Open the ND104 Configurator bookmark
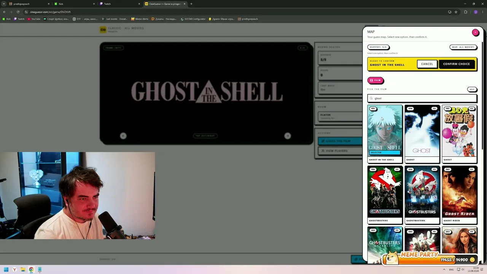The image size is (487, 274). tap(193, 19)
